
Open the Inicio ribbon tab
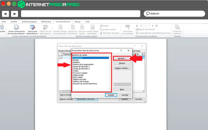(4, 22)
